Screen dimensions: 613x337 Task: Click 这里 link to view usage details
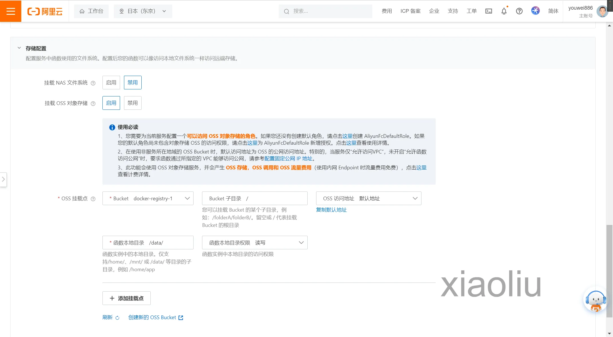[351, 143]
